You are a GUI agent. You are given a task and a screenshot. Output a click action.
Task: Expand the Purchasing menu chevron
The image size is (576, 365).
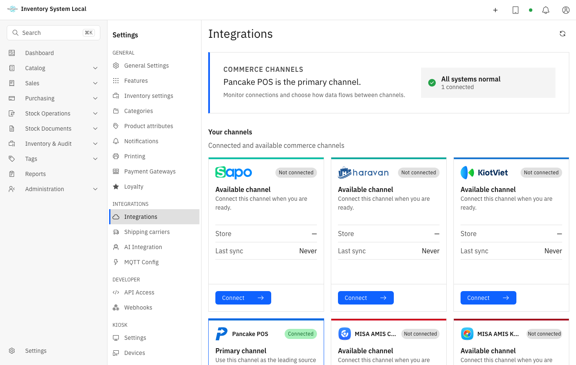[x=95, y=98]
